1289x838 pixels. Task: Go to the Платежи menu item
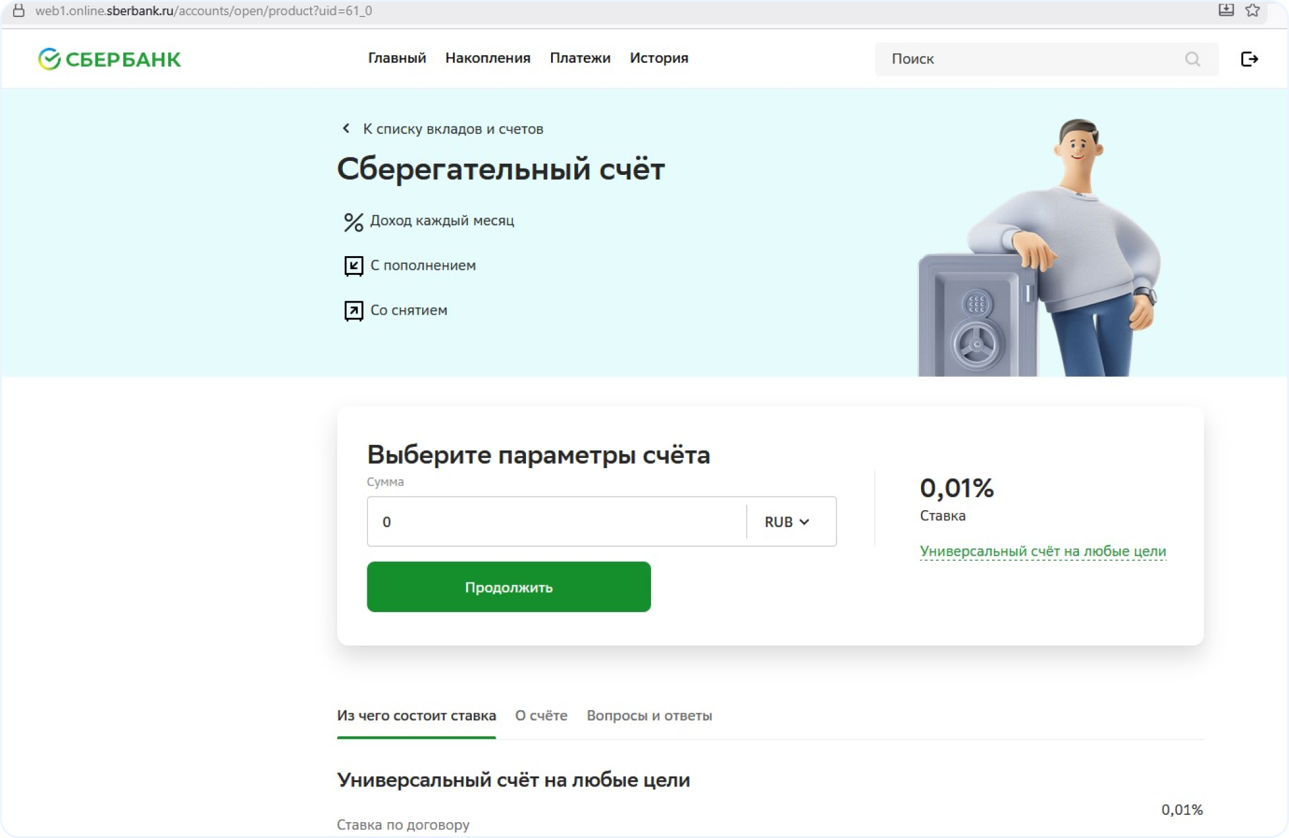(x=580, y=58)
